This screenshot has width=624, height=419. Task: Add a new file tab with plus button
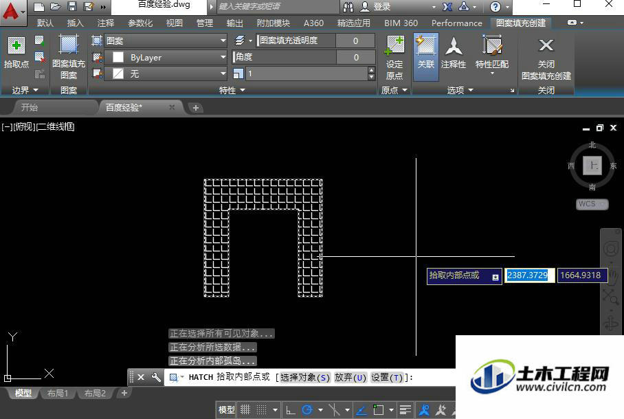click(195, 108)
